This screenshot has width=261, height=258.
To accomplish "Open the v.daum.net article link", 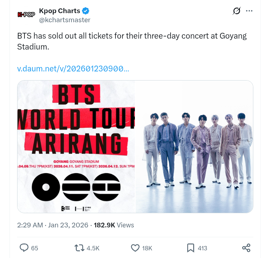I will (x=73, y=69).
